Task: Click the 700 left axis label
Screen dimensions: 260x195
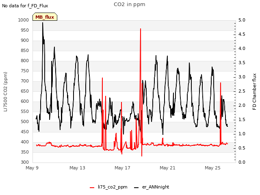Action: click(25, 81)
